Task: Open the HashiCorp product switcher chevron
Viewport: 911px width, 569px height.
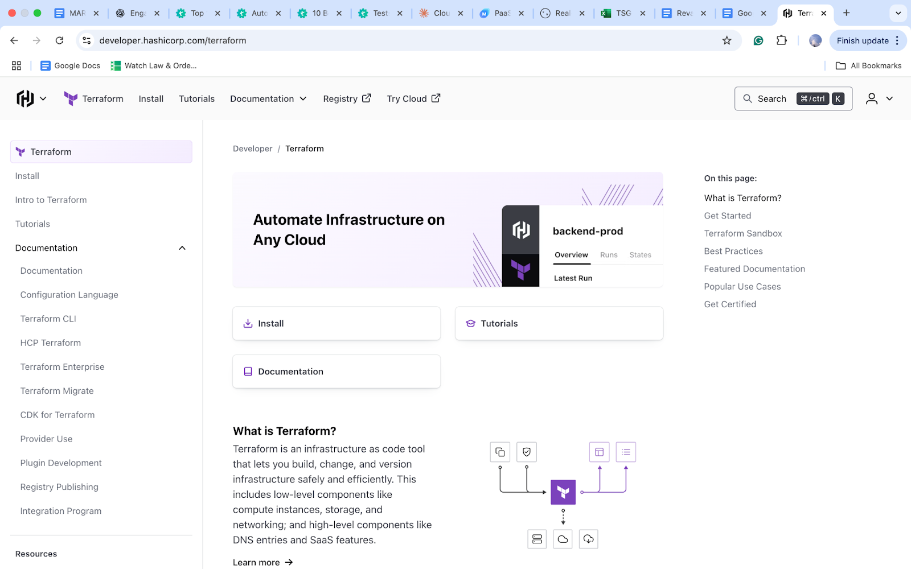Action: (43, 98)
